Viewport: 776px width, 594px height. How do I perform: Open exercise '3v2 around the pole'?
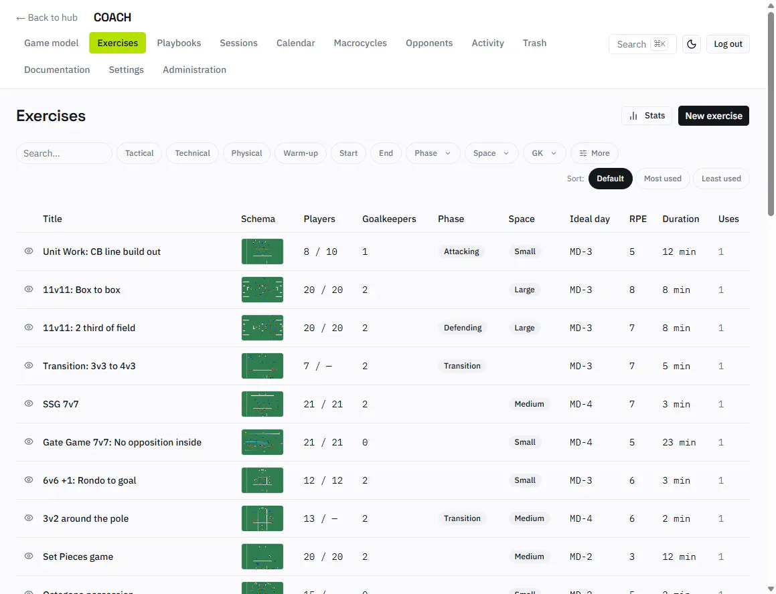click(x=86, y=518)
